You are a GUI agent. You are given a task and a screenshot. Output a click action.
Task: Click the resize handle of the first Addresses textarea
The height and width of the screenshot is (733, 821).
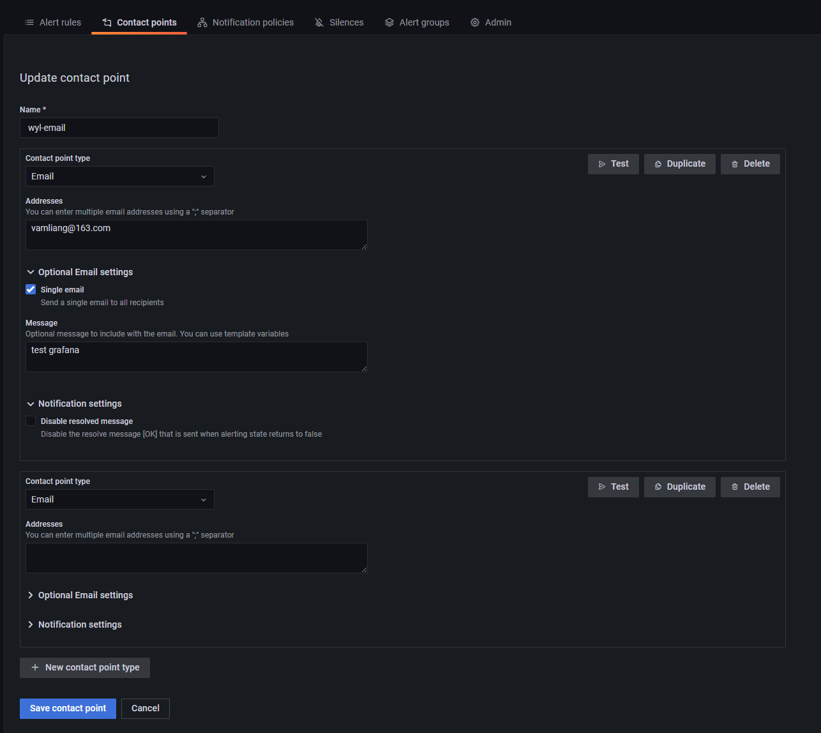364,246
